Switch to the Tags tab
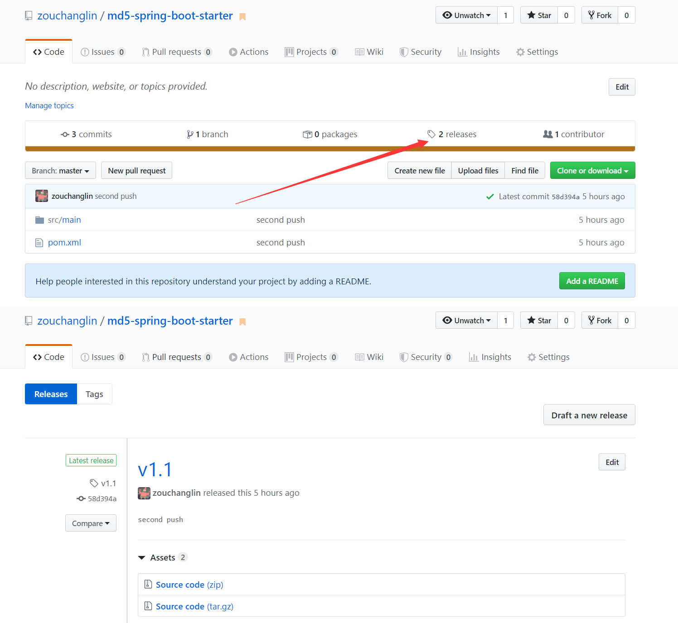This screenshot has width=678, height=623. tap(94, 394)
